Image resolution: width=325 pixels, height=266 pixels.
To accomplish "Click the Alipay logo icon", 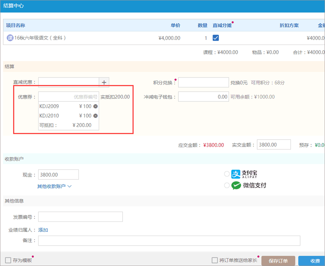I will [236, 174].
